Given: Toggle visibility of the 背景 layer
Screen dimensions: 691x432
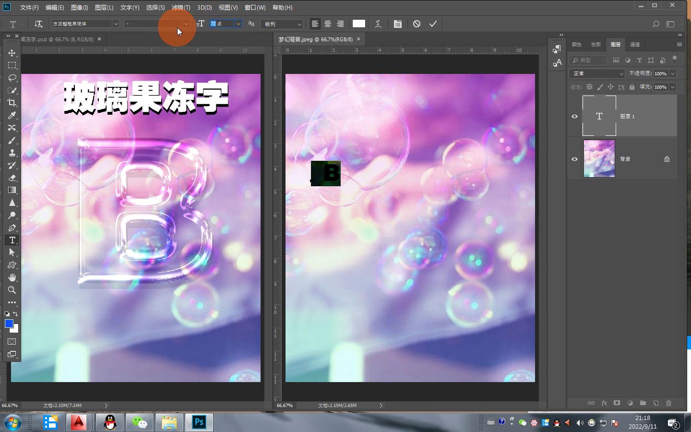Looking at the screenshot, I should [574, 159].
